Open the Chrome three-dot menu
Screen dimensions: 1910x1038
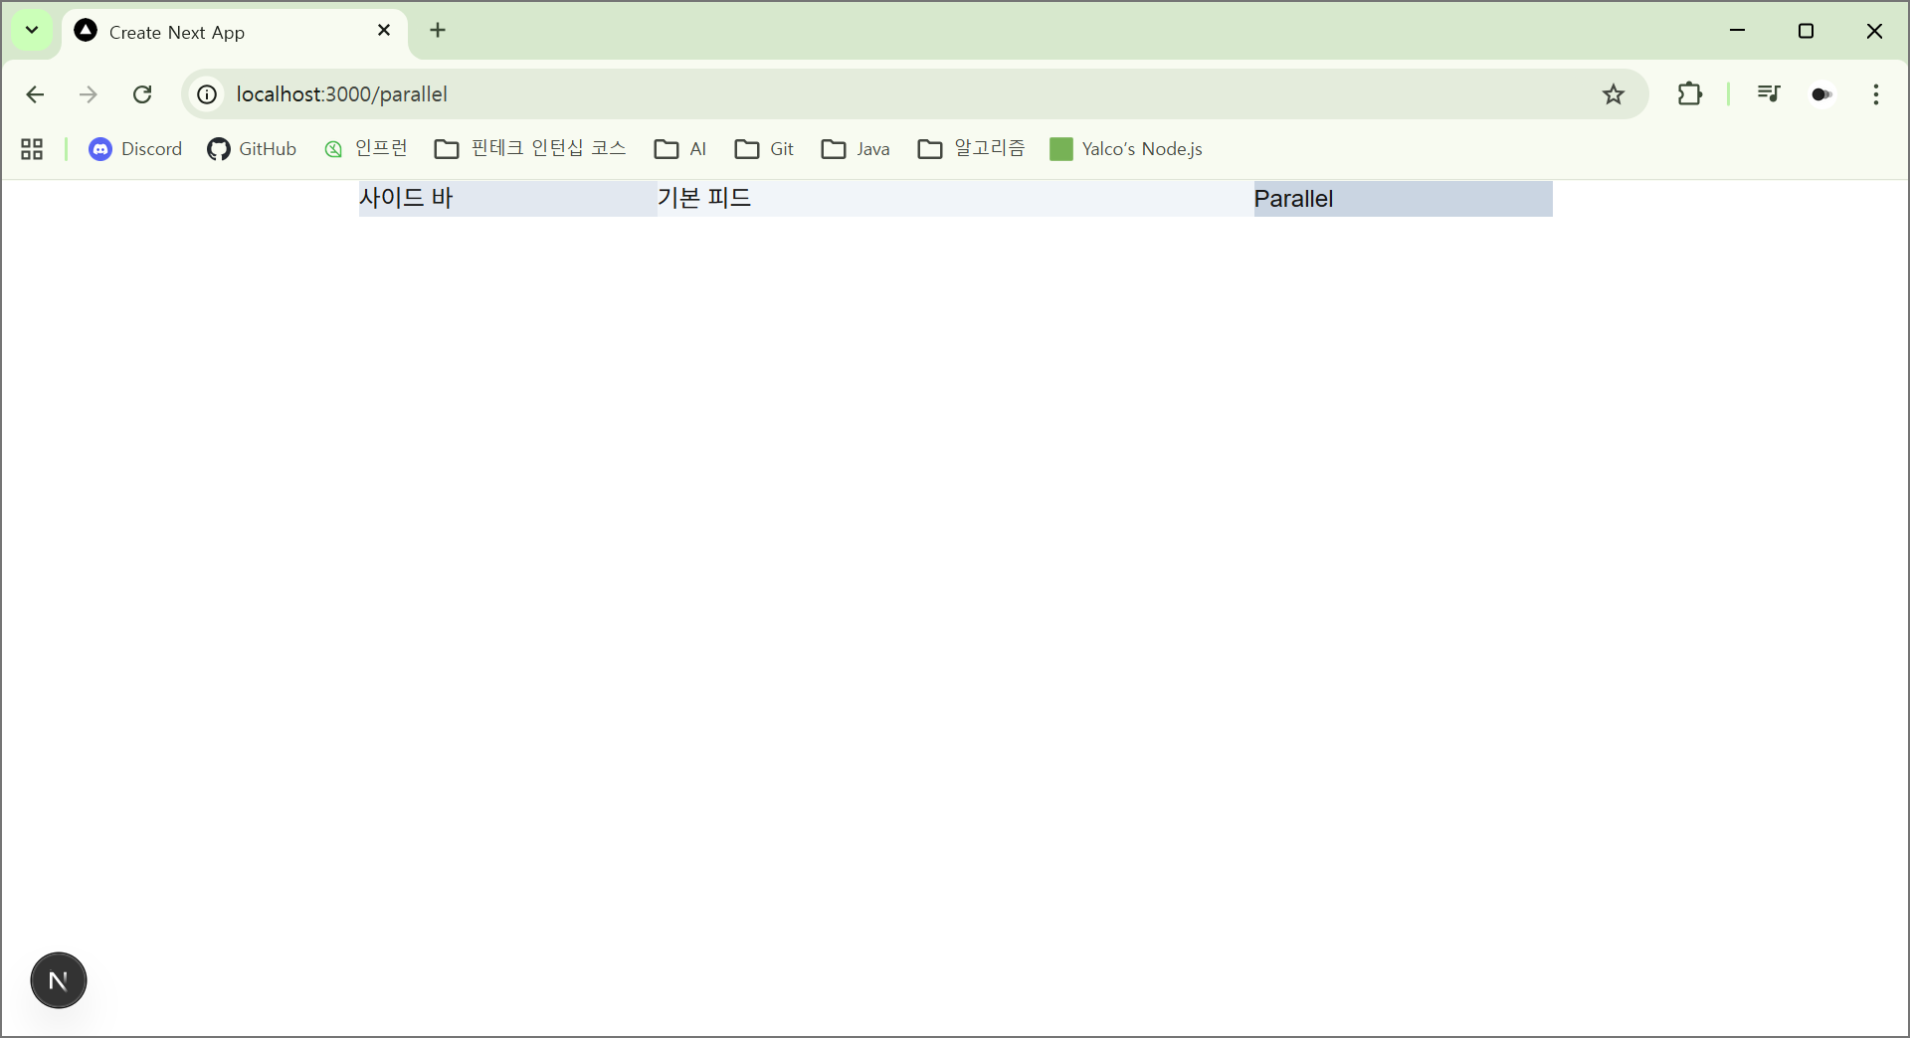click(1875, 94)
